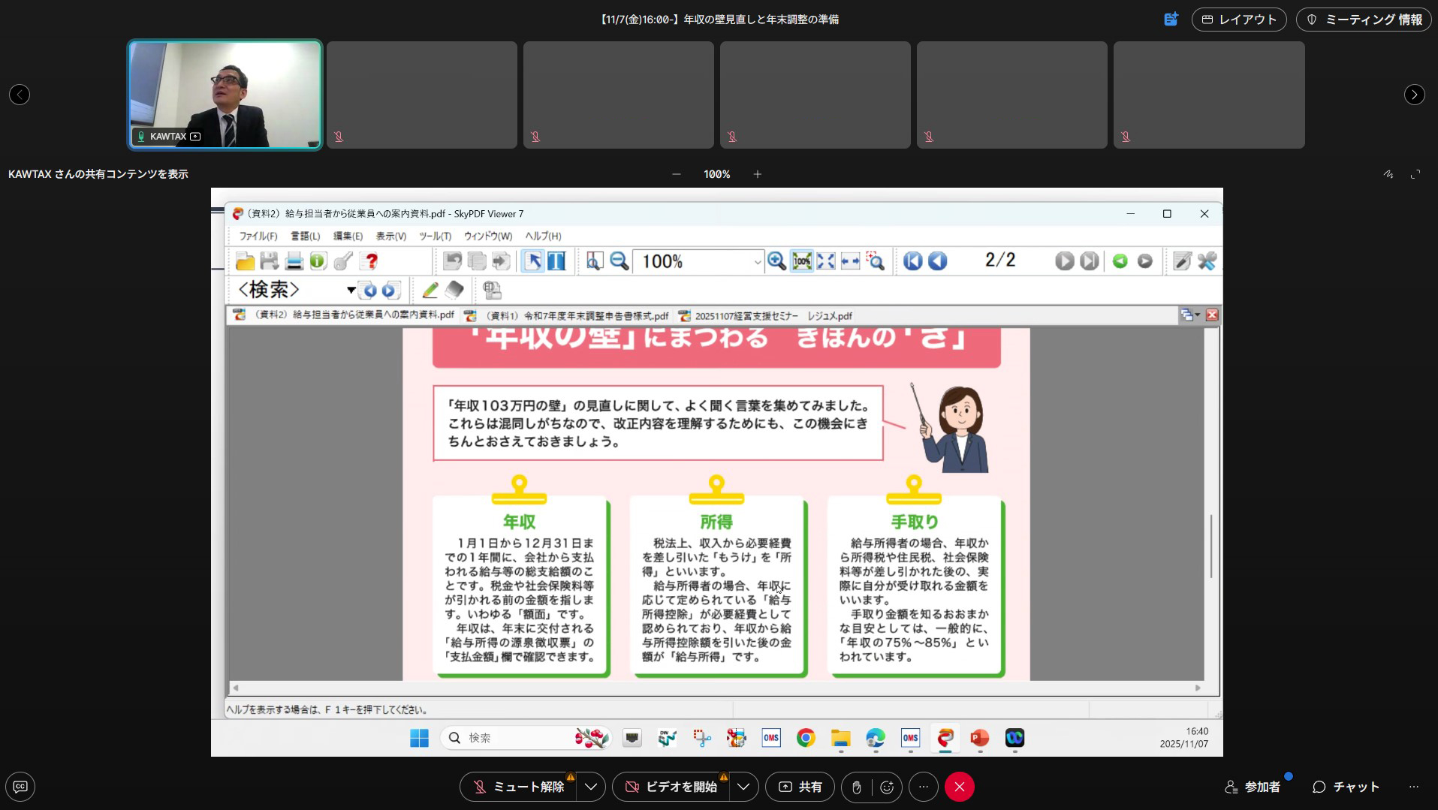Open the closed captions icon
Viewport: 1438px width, 810px height.
20,787
